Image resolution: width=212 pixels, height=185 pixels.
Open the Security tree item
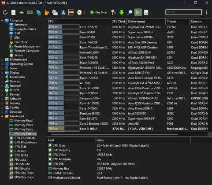[15, 103]
